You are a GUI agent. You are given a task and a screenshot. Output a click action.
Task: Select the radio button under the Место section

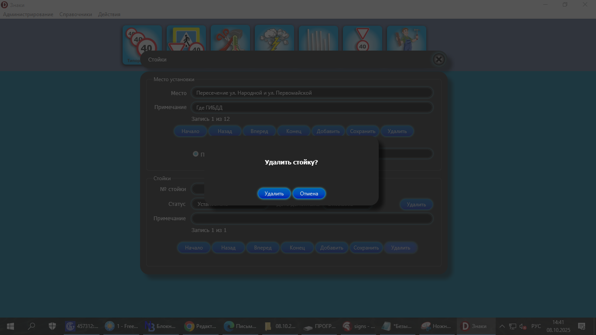click(195, 154)
